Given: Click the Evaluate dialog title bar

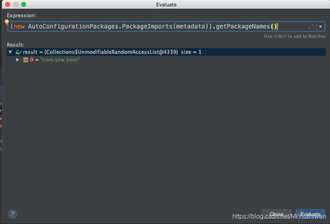Looking at the screenshot, I should pyautogui.click(x=166, y=4).
